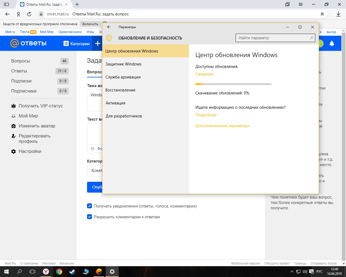
Task: Click the Подробнее link
Action: point(206,115)
